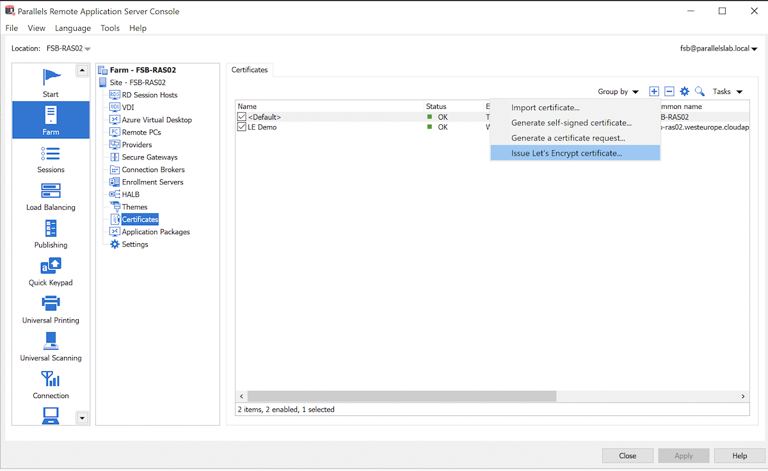The width and height of the screenshot is (768, 471).
Task: Click the Application Packages tree icon
Action: [x=115, y=232]
